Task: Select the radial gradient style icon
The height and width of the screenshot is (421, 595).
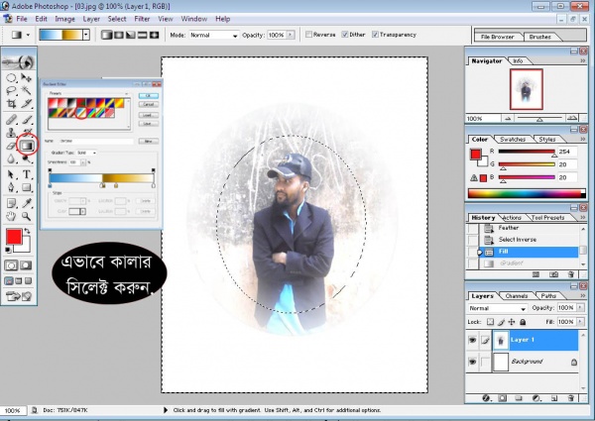Action: coord(118,35)
